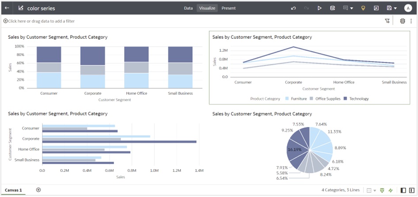418x197 pixels.
Task: Toggle the green auto-apply data lightning icon
Action: 391,190
